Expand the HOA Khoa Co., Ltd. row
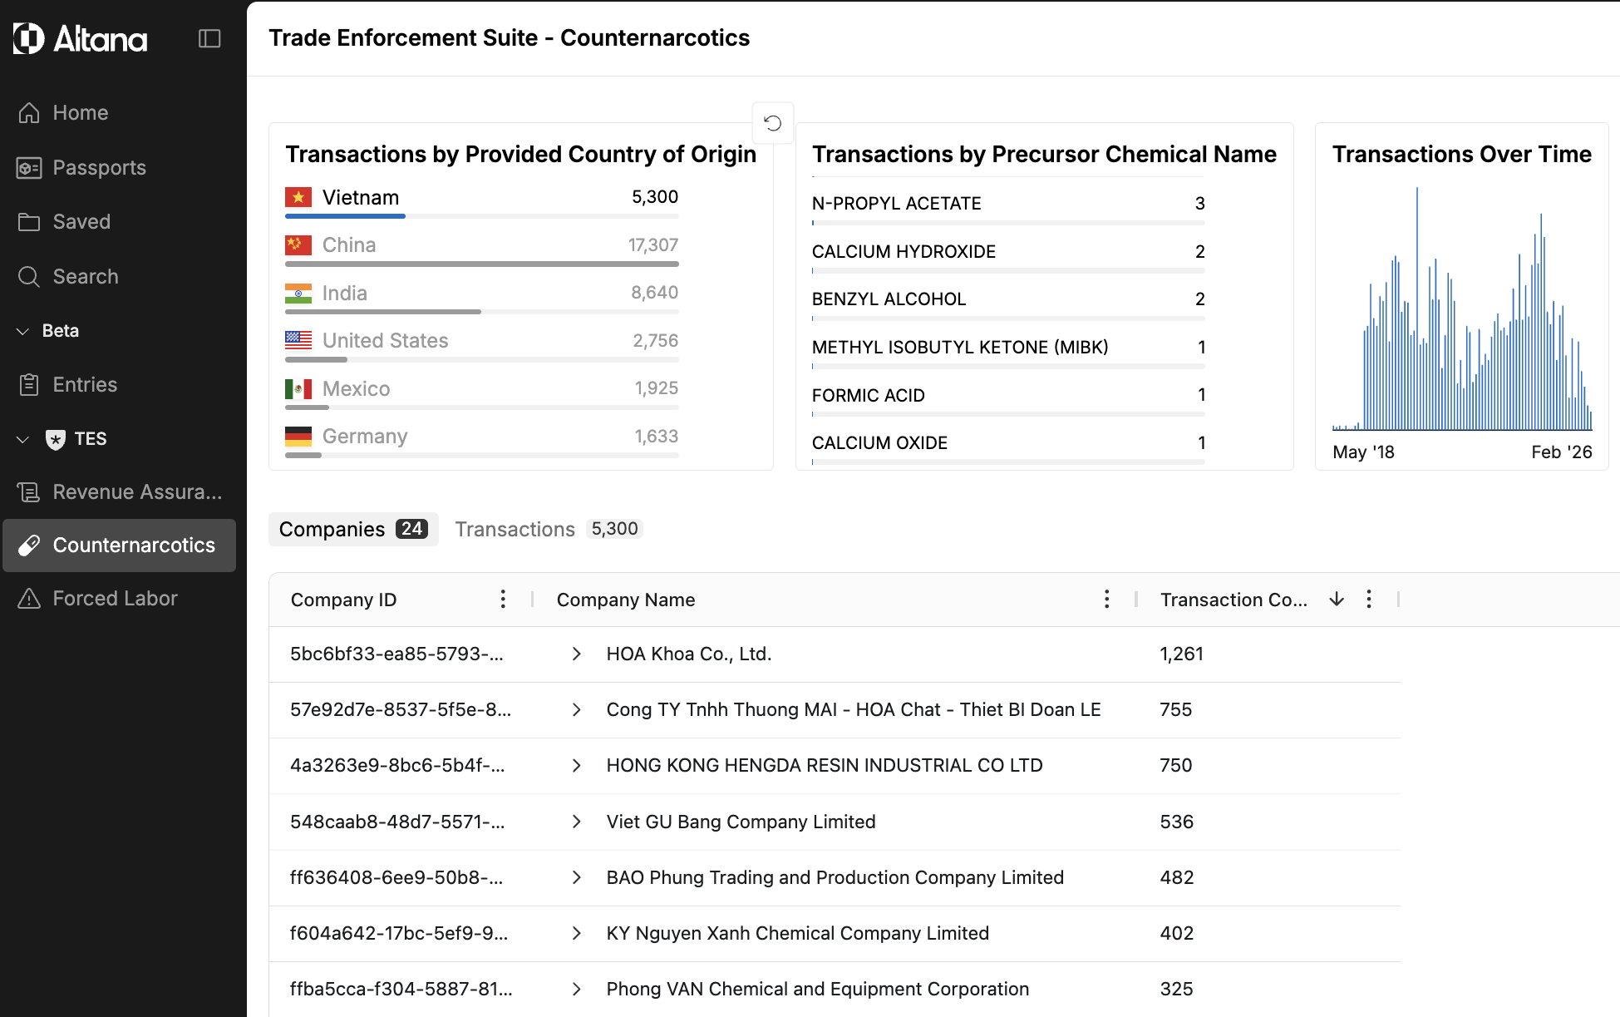This screenshot has width=1620, height=1017. (x=577, y=654)
